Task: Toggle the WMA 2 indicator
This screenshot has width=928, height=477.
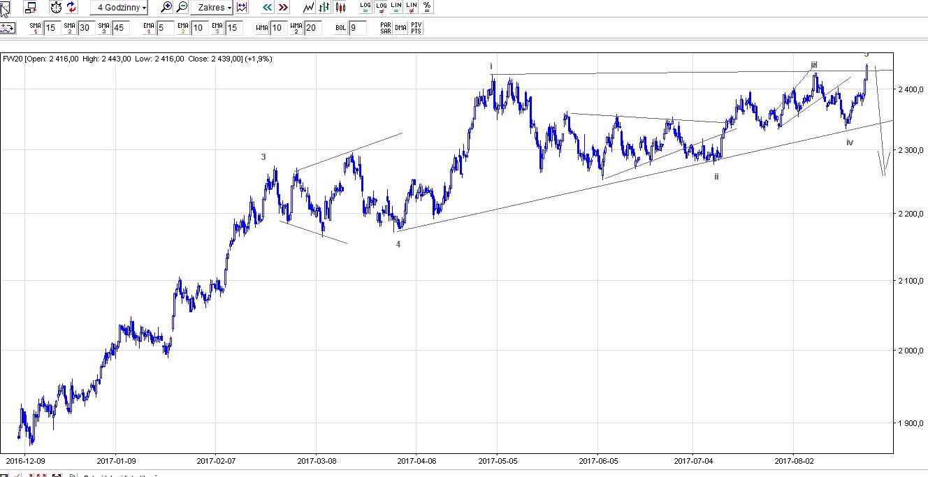Action: coord(296,28)
